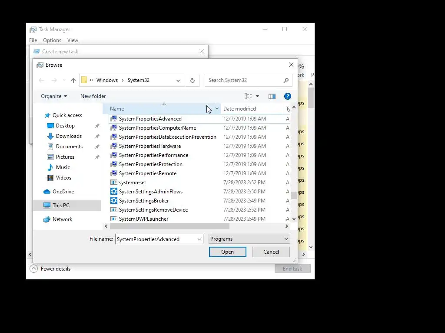Click the Downloads arrow icon in sidebar
The height and width of the screenshot is (333, 445).
click(50, 136)
